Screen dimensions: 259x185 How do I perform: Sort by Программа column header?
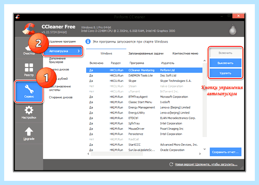[x=137, y=63]
